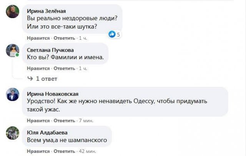
Task: Expand the "1 ответ" reply thread
Action: point(46,79)
